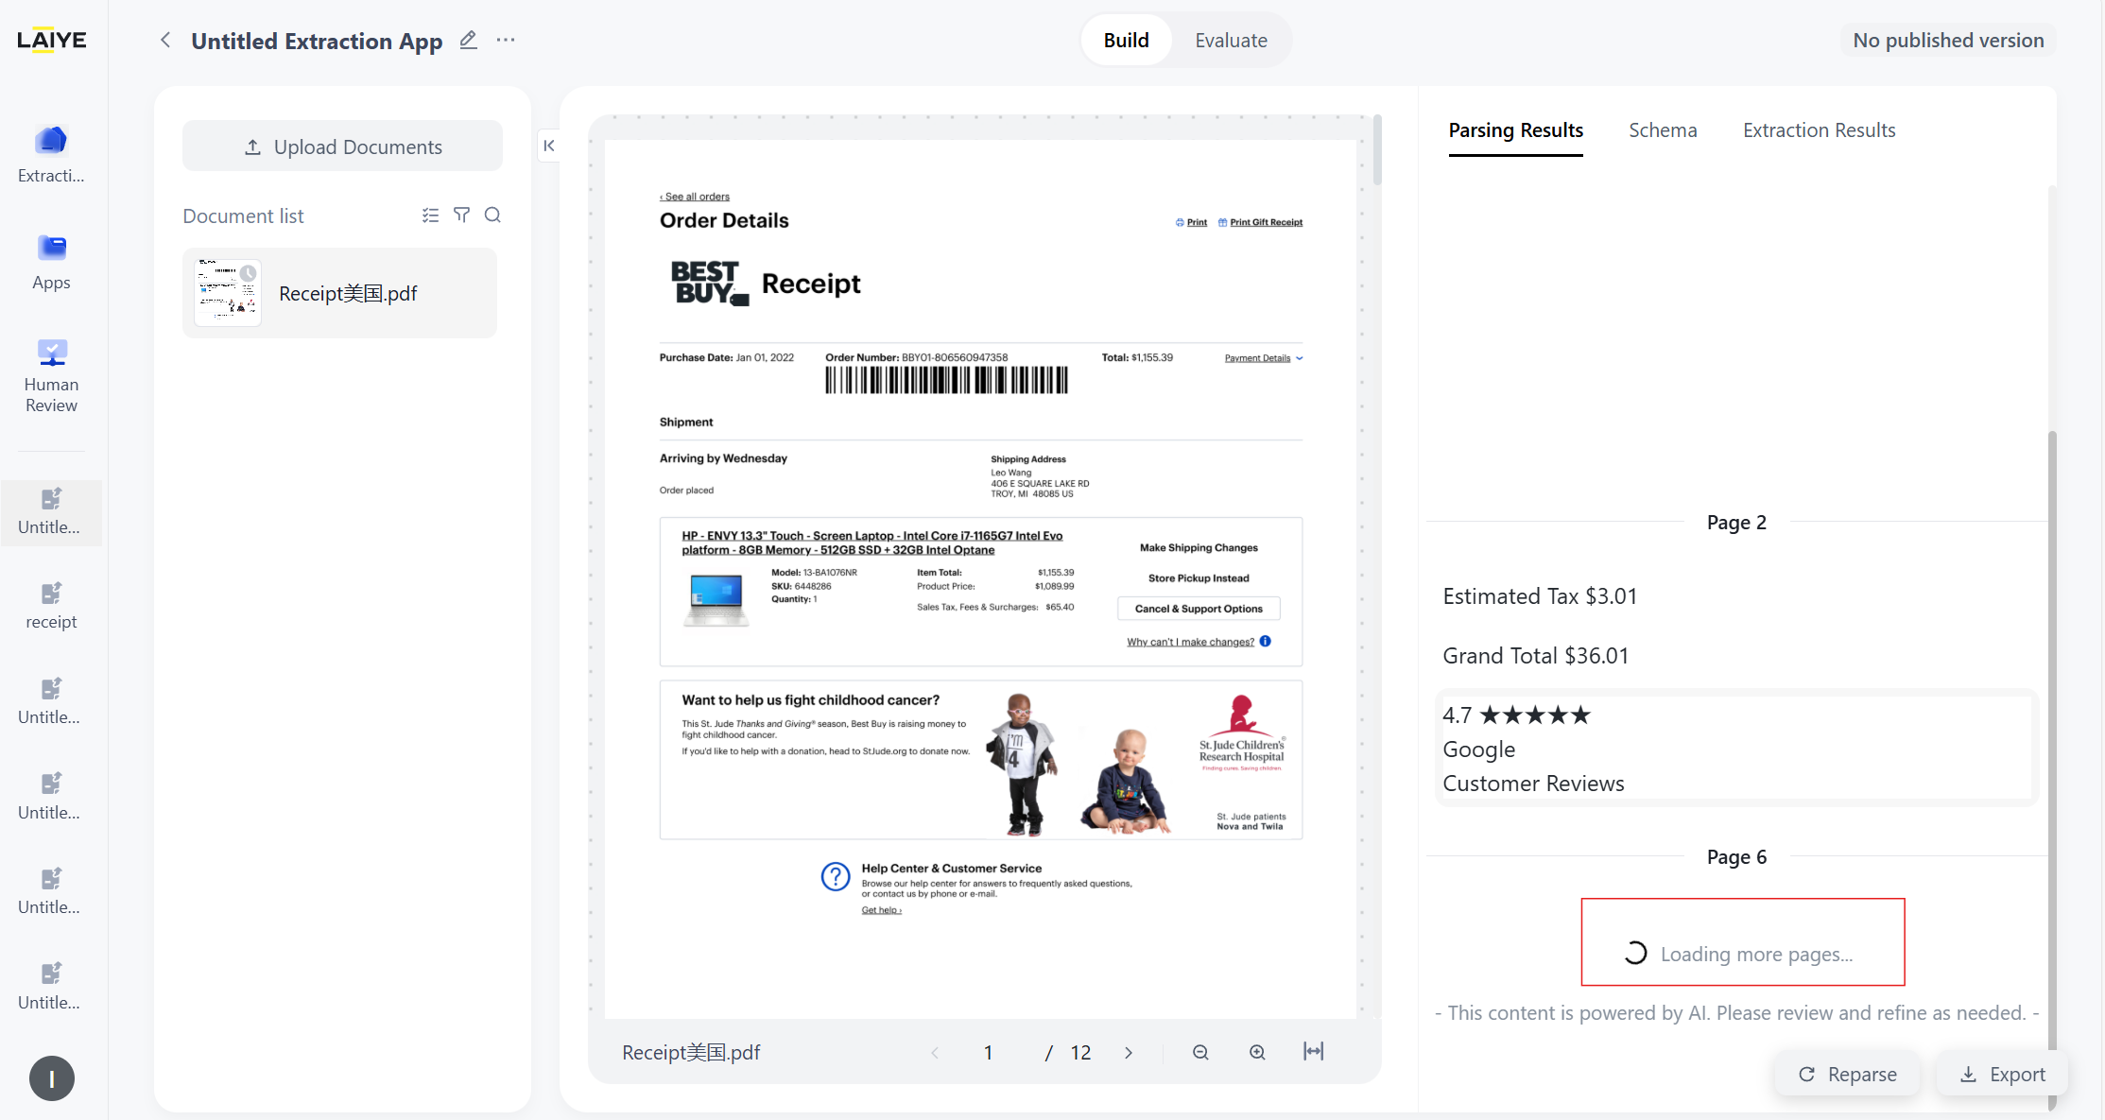The image size is (2105, 1120).
Task: Toggle multi-select checklist icon in document list
Action: click(x=430, y=215)
